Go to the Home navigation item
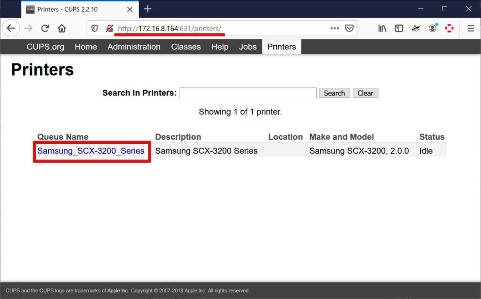This screenshot has height=299, width=481. (x=86, y=47)
